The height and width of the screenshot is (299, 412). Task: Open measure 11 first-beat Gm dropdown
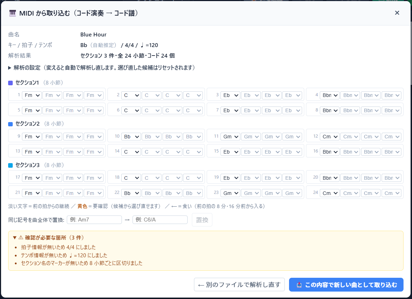[x=230, y=137]
